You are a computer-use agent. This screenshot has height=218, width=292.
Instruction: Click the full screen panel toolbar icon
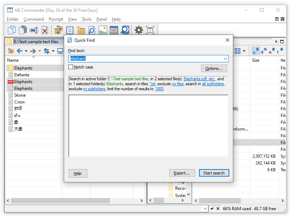150,30
